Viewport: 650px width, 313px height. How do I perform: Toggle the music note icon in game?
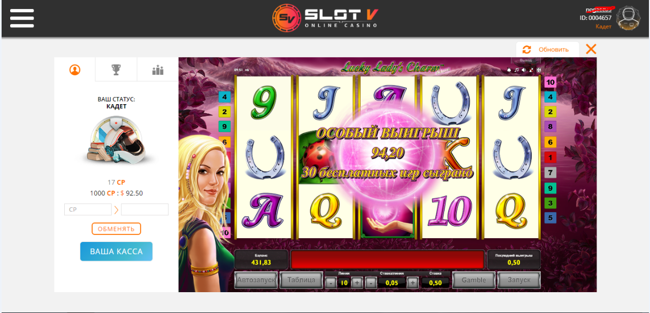[x=516, y=70]
